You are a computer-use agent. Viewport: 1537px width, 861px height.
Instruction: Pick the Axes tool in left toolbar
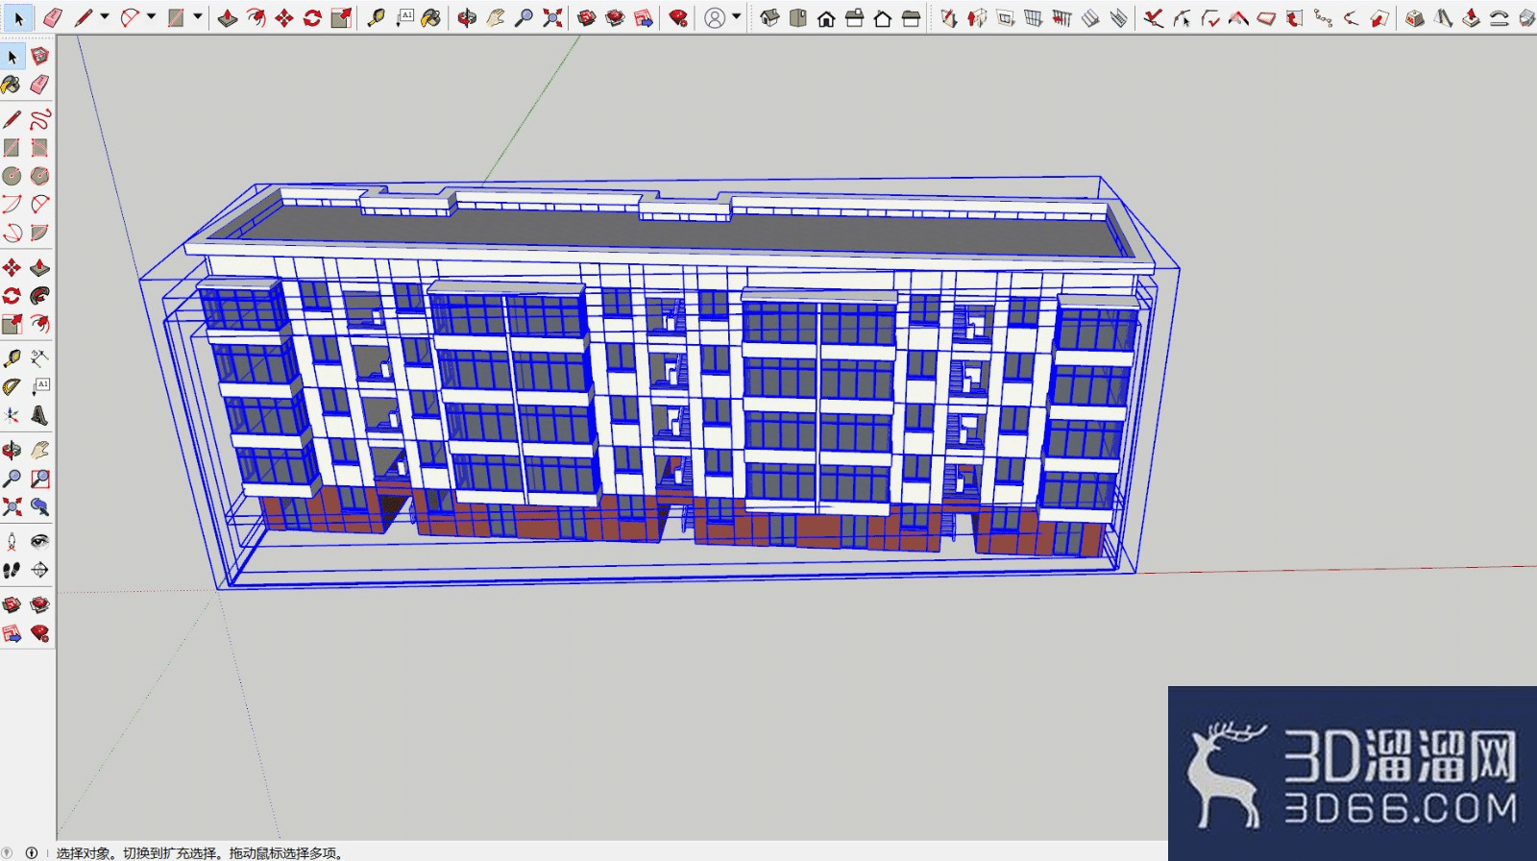pyautogui.click(x=12, y=415)
